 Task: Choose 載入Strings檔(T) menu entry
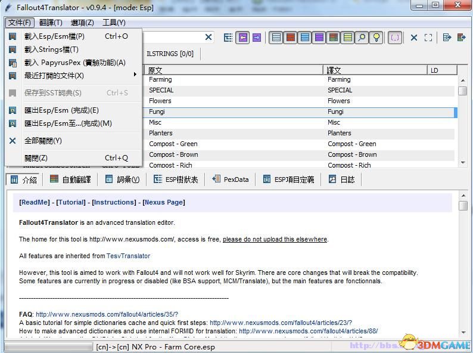pos(74,49)
